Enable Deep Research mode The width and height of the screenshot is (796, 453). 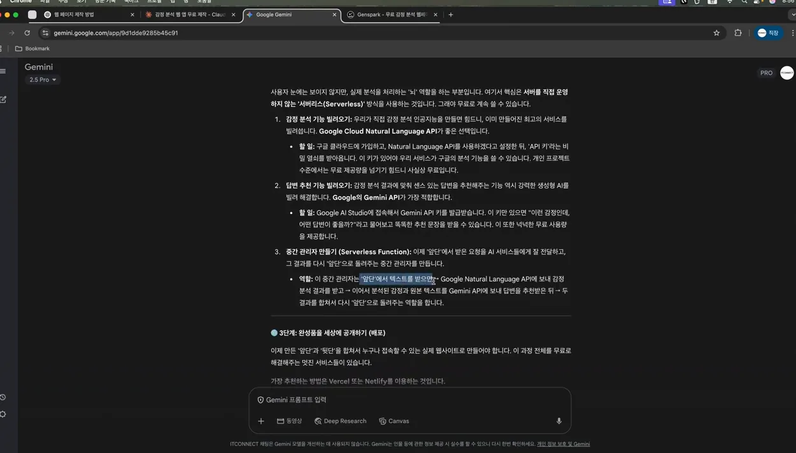[341, 421]
